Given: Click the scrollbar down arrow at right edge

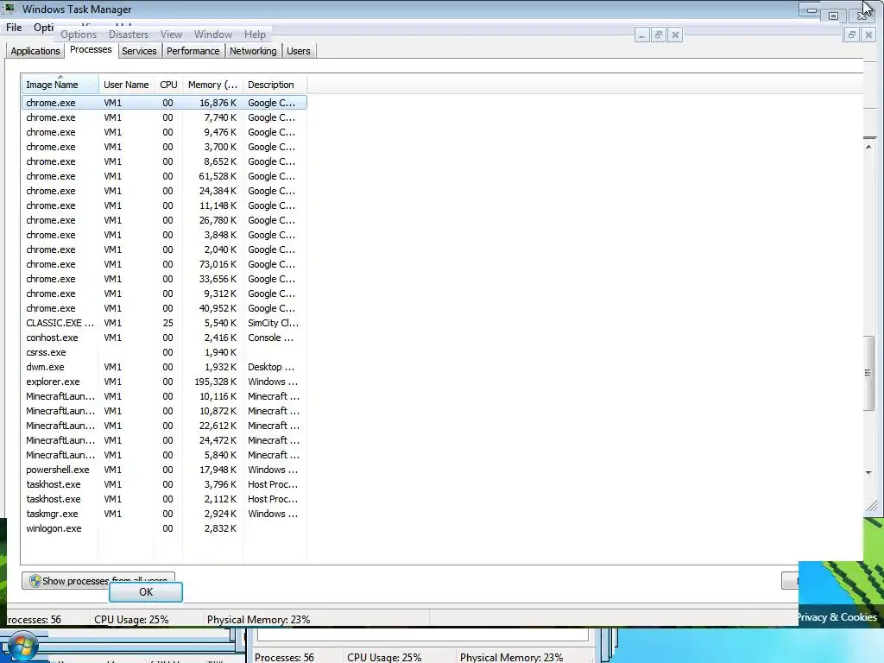Looking at the screenshot, I should click(868, 472).
